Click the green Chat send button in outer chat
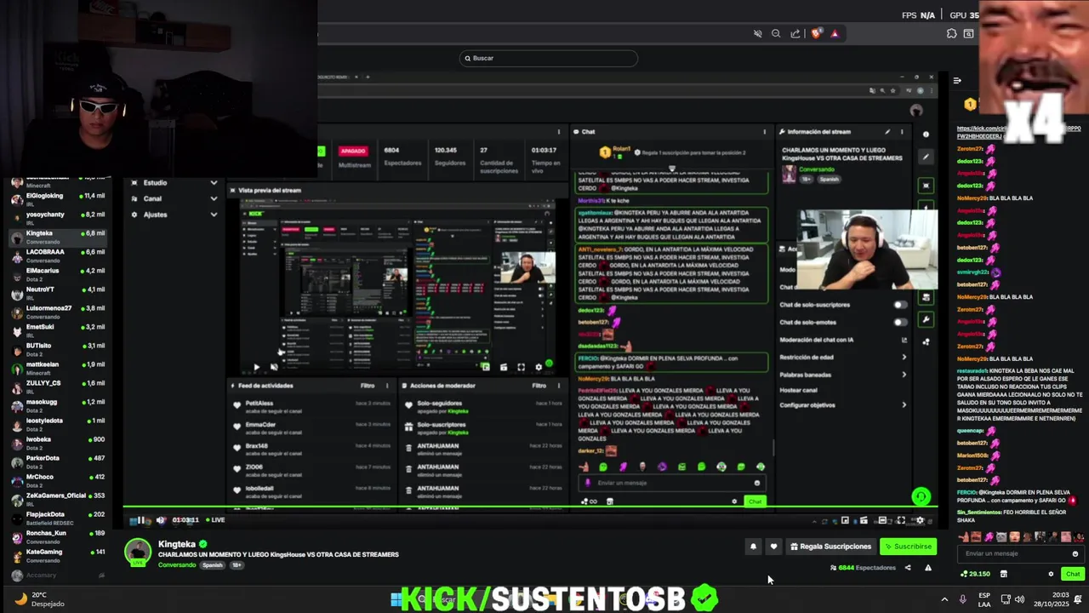Screen dimensions: 1089x613 1072,574
